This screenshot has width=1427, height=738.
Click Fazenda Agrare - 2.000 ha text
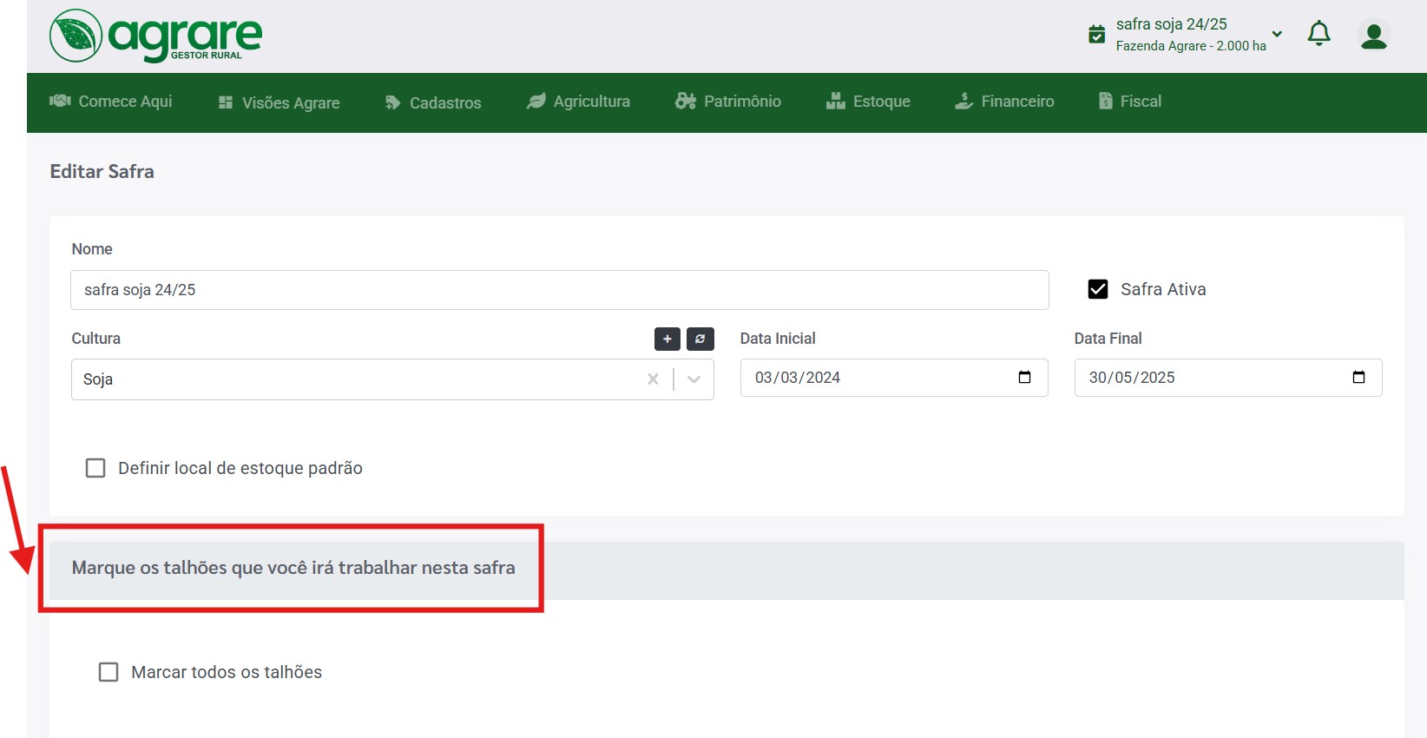click(1191, 46)
